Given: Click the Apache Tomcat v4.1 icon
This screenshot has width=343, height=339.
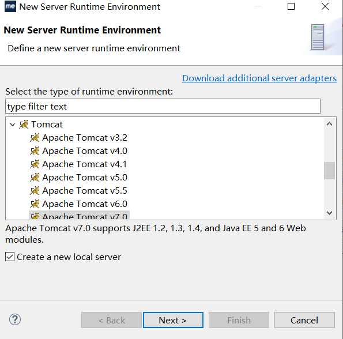Looking at the screenshot, I should click(35, 164).
